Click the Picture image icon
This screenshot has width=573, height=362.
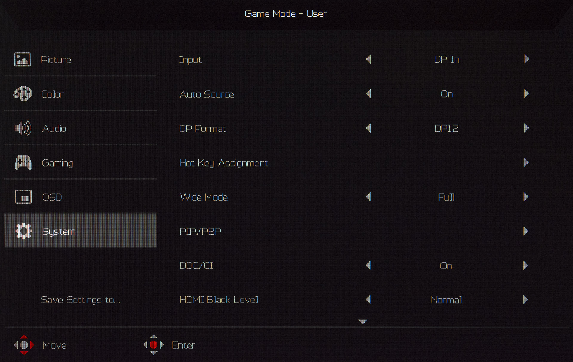pos(22,59)
